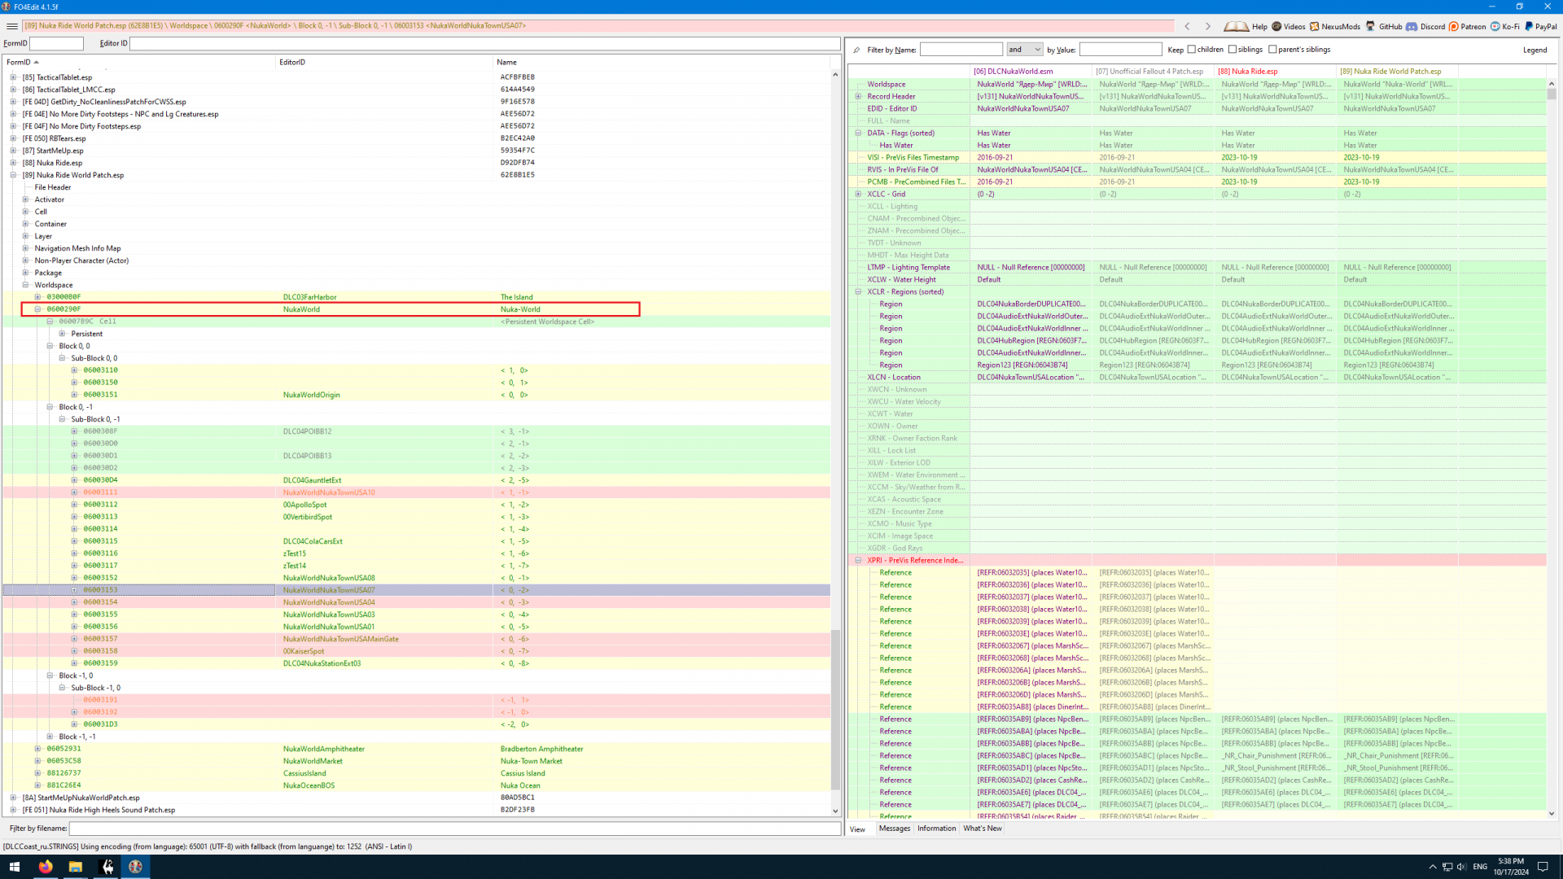The width and height of the screenshot is (1563, 879).
Task: Open the Patreon toolbar link
Action: pos(1466,26)
